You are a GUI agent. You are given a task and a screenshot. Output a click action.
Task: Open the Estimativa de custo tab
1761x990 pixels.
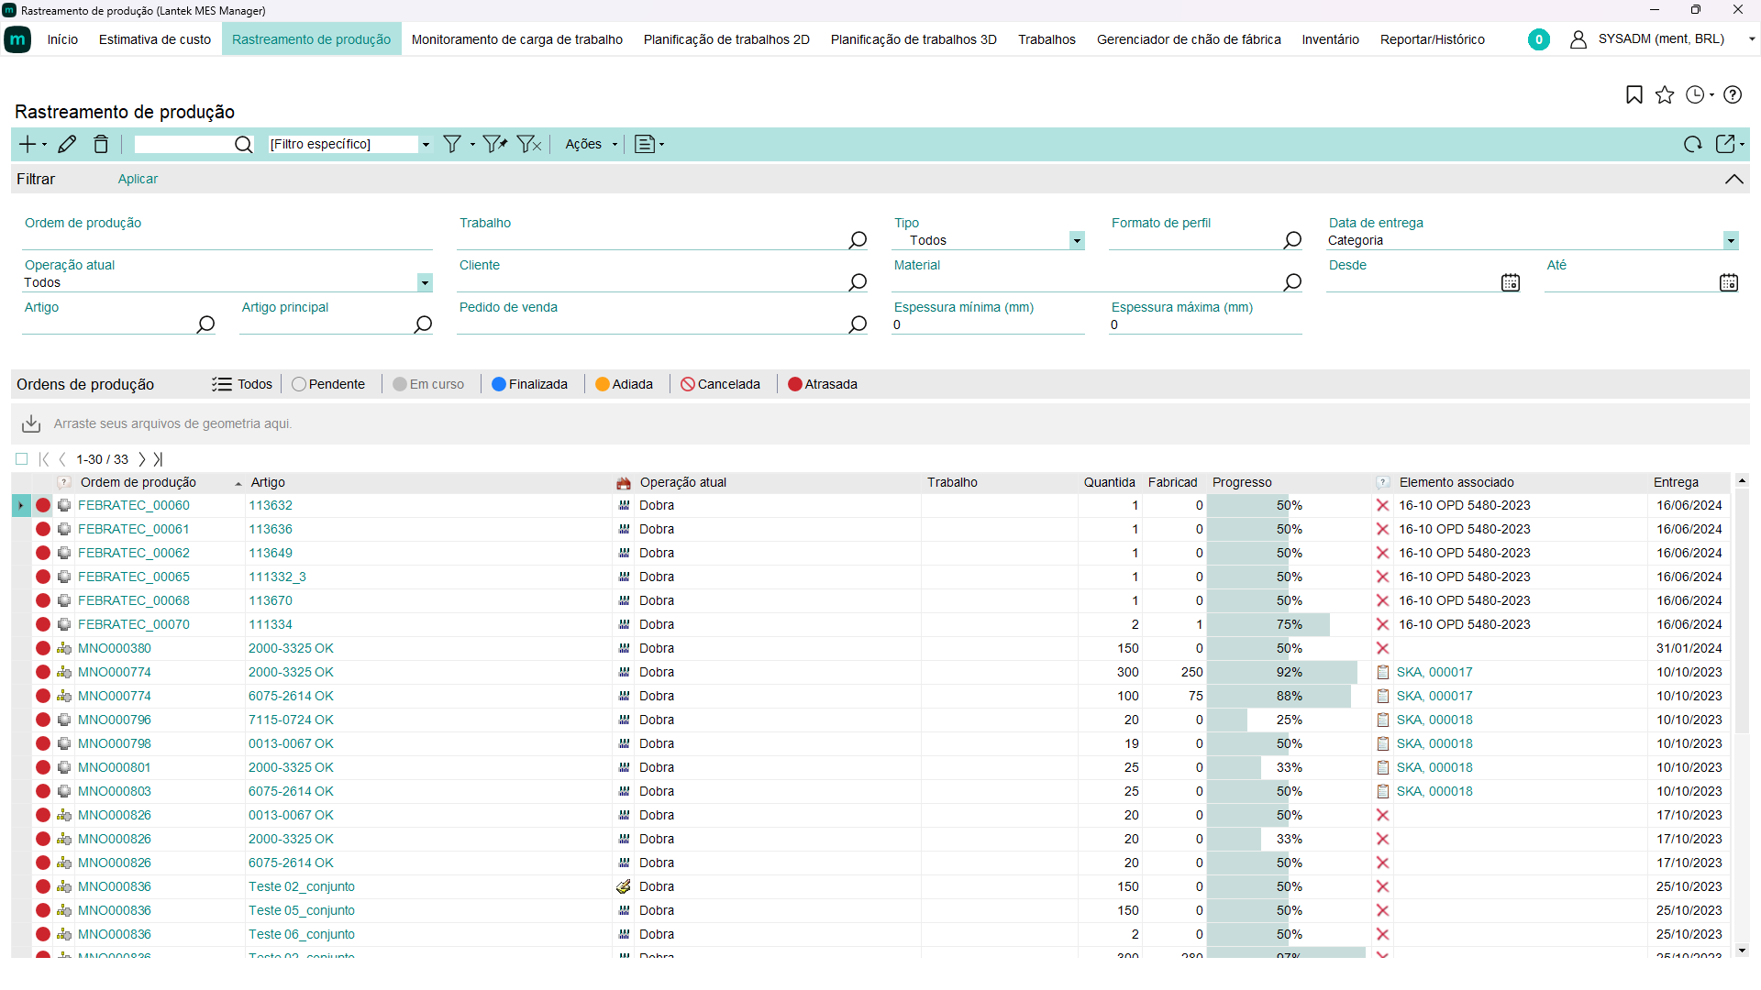click(155, 39)
